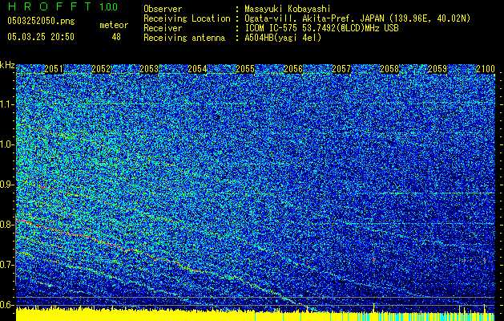Screen dimensions: 504x321
Task: Select the file name 0503252050.png
Action: point(41,21)
